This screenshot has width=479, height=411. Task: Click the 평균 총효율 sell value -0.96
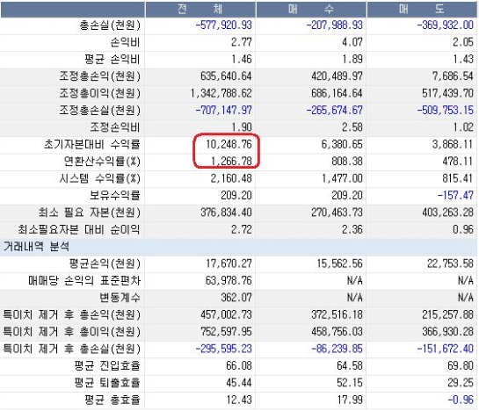(461, 400)
